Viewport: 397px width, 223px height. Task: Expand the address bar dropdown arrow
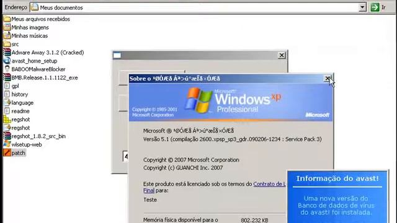(362, 7)
